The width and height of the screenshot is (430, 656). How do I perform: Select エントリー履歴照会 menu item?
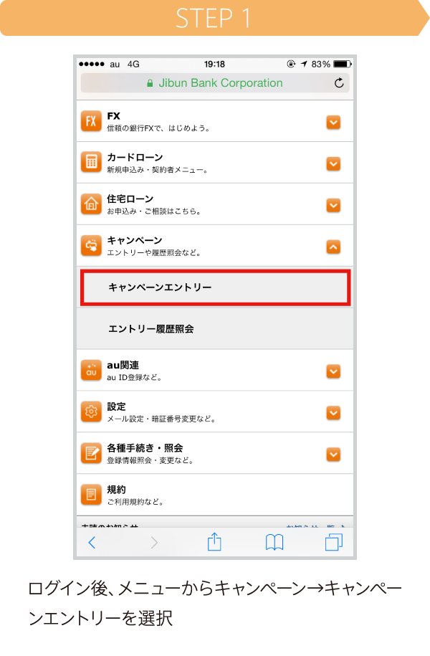pos(215,329)
